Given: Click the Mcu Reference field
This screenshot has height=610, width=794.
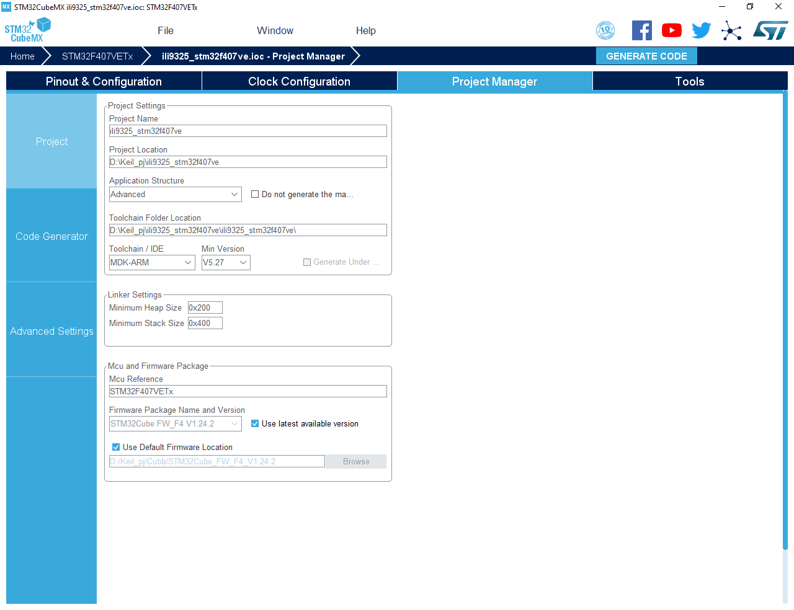Looking at the screenshot, I should pos(248,391).
